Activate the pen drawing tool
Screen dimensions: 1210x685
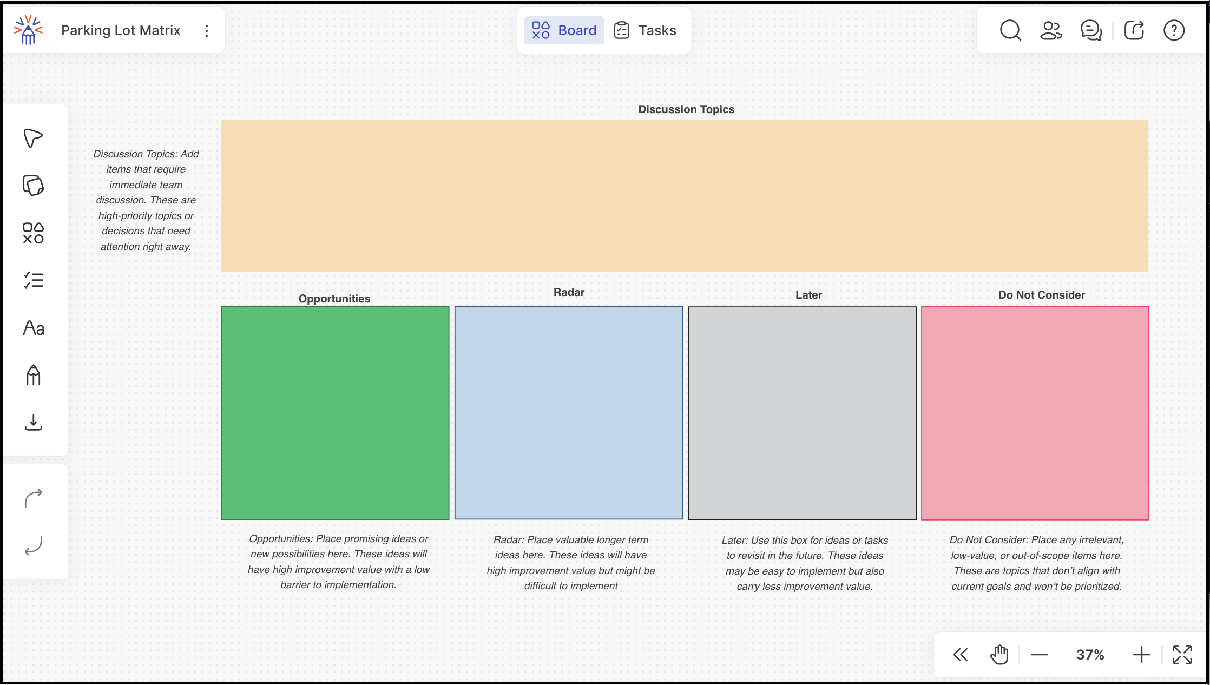[x=33, y=375]
